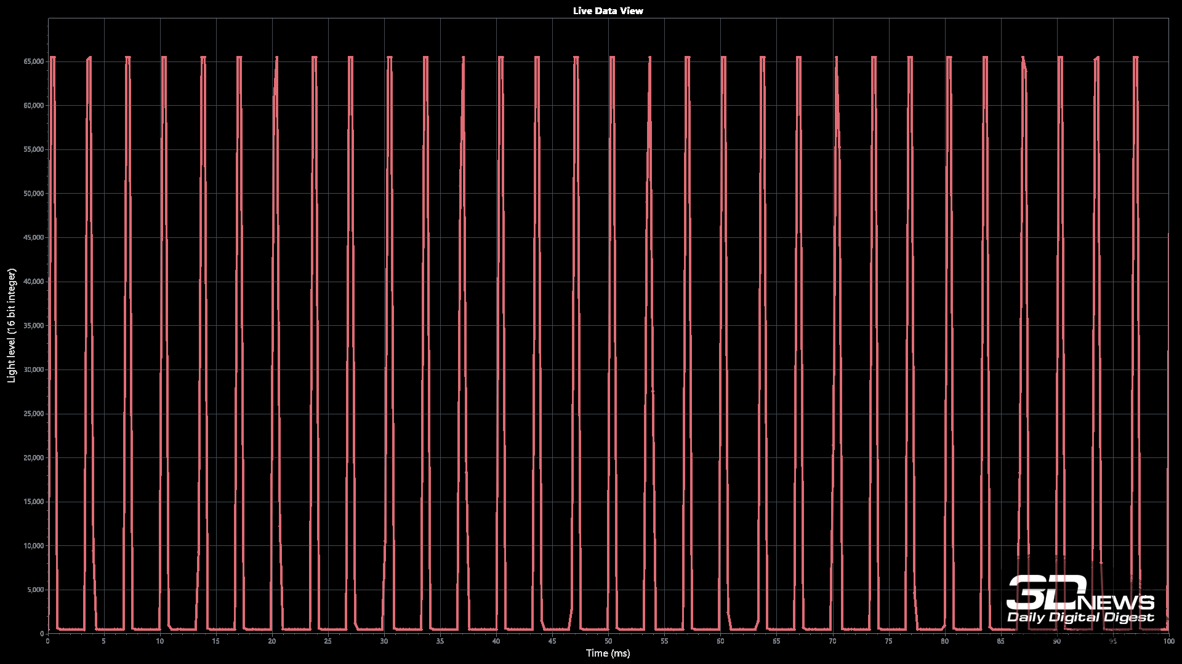Image resolution: width=1182 pixels, height=664 pixels.
Task: Click the Live Data View chart title
Action: pyautogui.click(x=608, y=10)
